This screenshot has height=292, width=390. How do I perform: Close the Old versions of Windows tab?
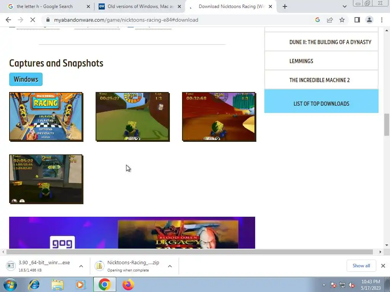pos(179,6)
